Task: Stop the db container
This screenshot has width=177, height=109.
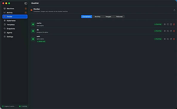Action: (x=165, y=31)
